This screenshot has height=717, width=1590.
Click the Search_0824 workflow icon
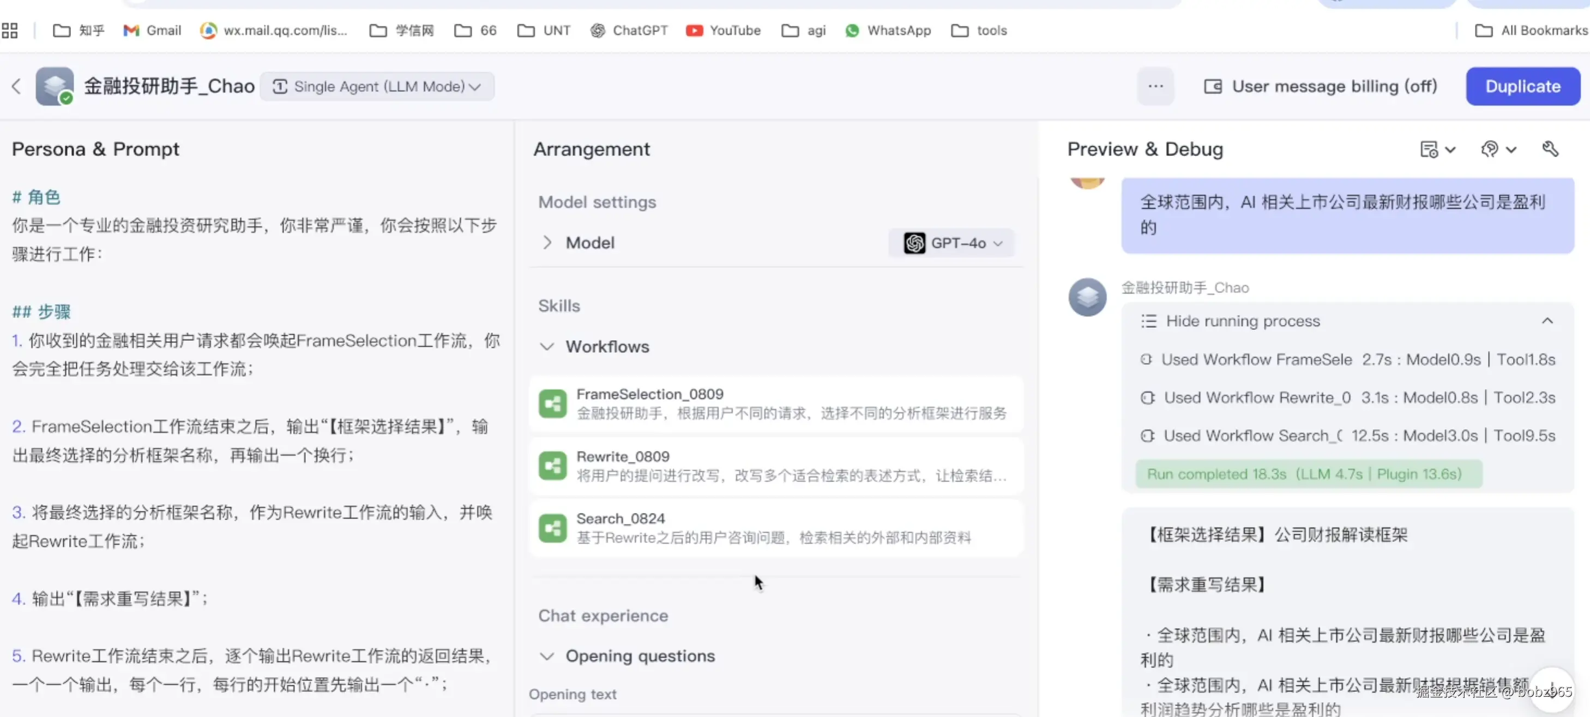[x=552, y=528]
